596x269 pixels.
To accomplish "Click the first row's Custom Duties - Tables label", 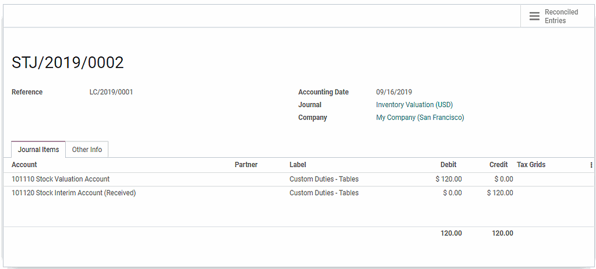I will tap(324, 179).
